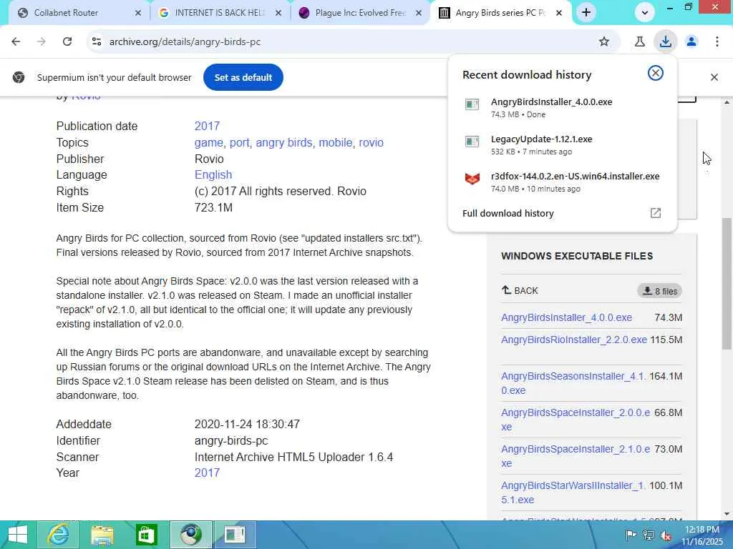This screenshot has height=549, width=733.
Task: Open network icon in system tray
Action: [x=649, y=535]
